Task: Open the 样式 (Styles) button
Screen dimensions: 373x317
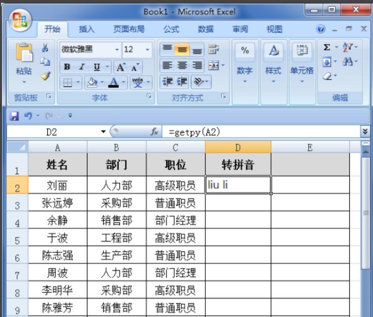Action: pos(274,63)
